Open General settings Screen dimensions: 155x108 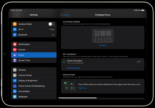tap(34, 70)
